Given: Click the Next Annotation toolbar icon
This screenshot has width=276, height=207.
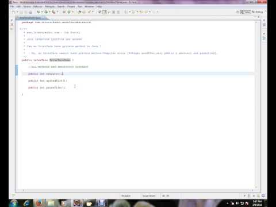Looking at the screenshot, I should [x=126, y=12].
